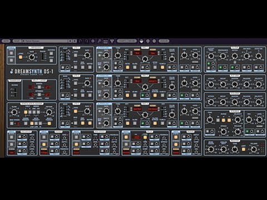Click the undo arrow in the top toolbar
Image resolution: width=267 pixels, height=200 pixels.
tap(80, 41)
